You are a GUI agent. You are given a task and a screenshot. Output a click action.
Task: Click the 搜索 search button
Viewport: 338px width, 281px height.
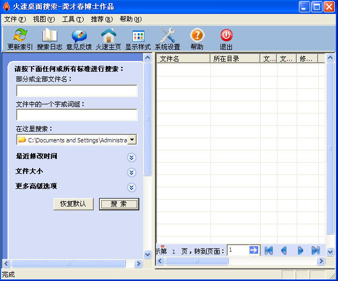(119, 204)
